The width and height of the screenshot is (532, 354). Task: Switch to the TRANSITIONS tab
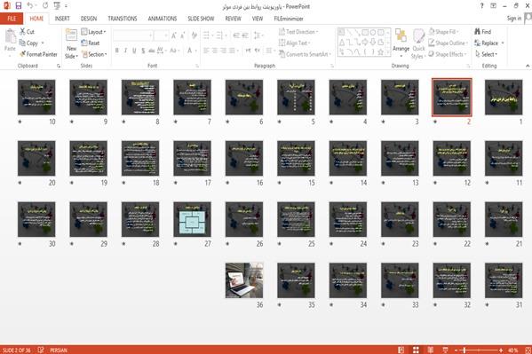pos(123,19)
